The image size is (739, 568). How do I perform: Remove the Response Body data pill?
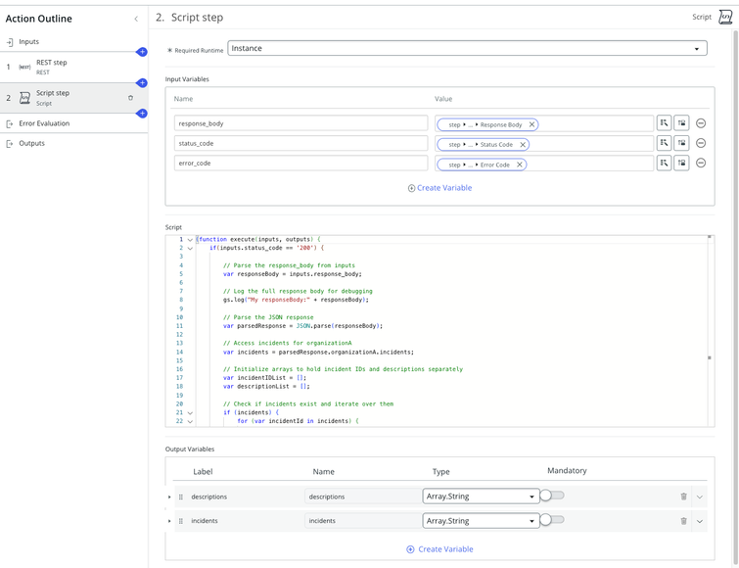pos(531,124)
